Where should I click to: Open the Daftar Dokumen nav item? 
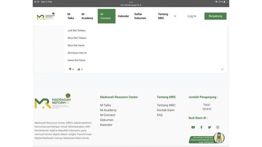[x=140, y=16]
